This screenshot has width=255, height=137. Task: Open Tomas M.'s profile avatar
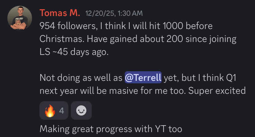20,18
